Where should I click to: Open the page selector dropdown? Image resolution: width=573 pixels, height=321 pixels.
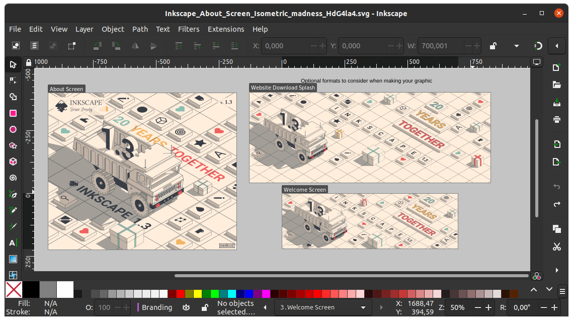coord(322,307)
